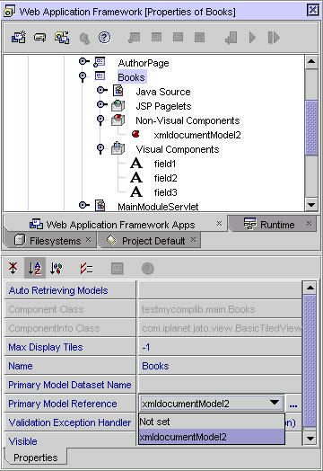Click the play arrow toolbar icon
This screenshot has width=323, height=471.
point(252,38)
